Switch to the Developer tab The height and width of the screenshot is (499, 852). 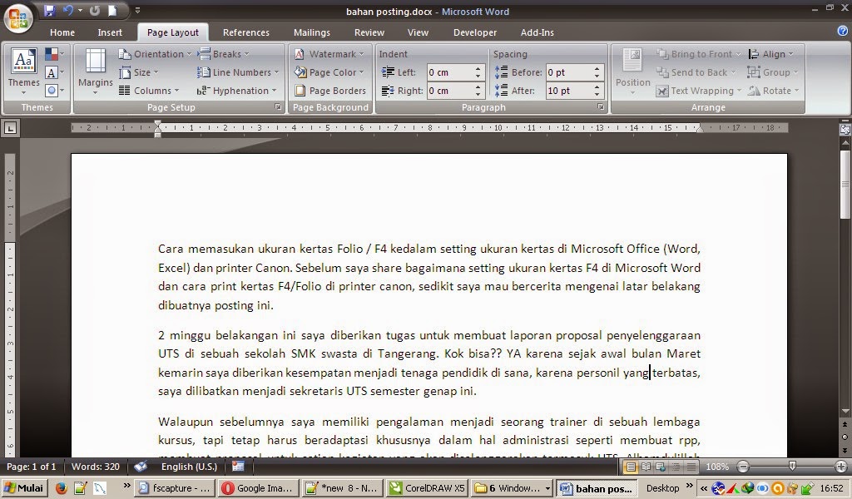(x=475, y=32)
